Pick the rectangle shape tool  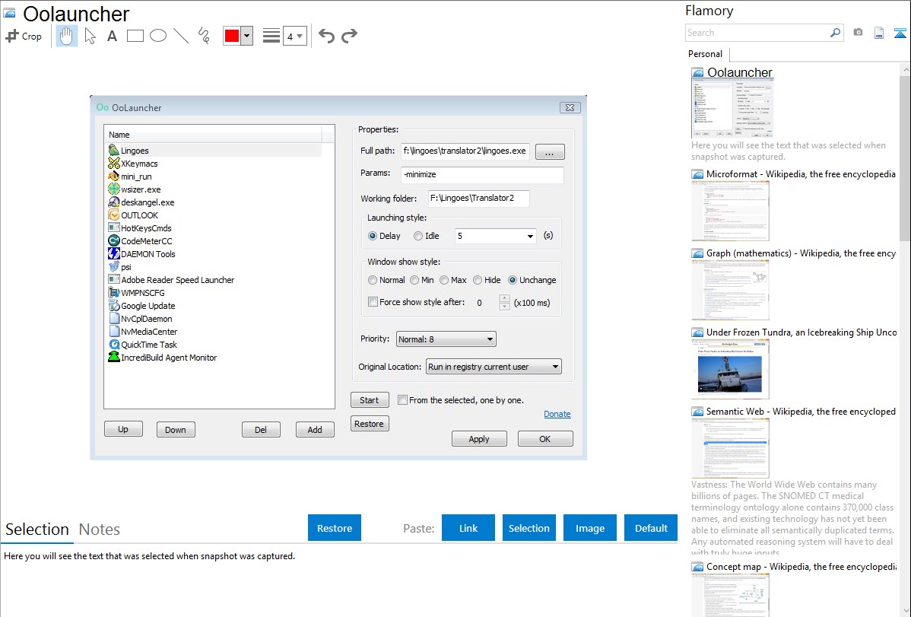tap(135, 36)
